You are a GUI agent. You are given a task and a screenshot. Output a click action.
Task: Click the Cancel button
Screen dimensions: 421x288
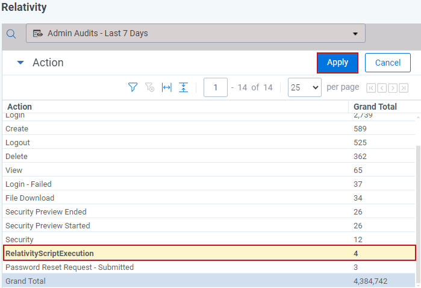[x=387, y=63]
